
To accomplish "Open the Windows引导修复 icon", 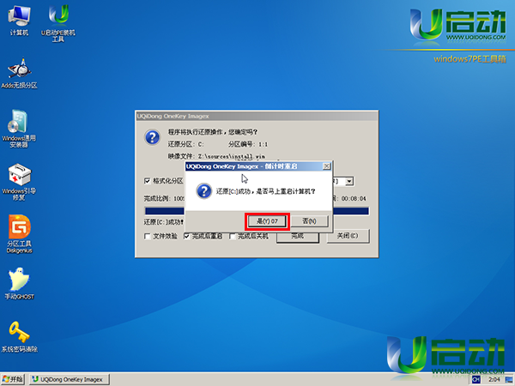I will click(x=19, y=182).
